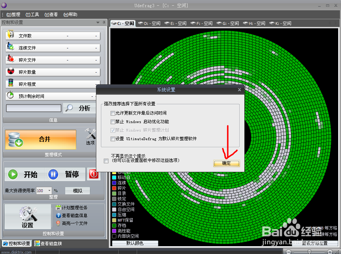Click the cyan 移动自 color swatch
The image size is (341, 254).
(114, 178)
